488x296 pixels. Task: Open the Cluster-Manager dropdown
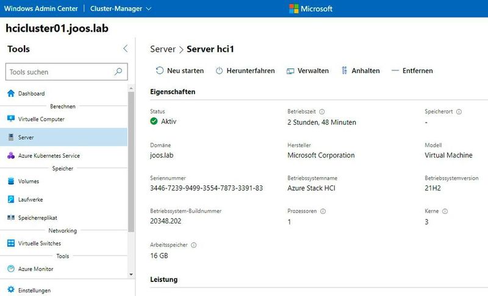(121, 9)
